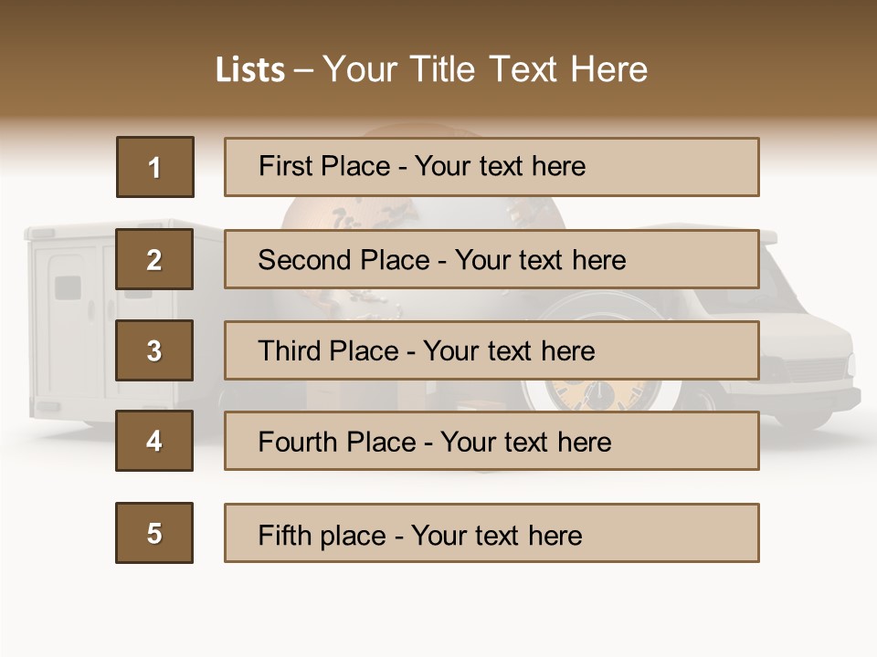Select the number 4 brown square
This screenshot has width=877, height=657.
click(154, 441)
